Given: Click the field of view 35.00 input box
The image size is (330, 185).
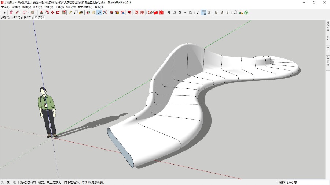Looking at the screenshot, I should pyautogui.click(x=308, y=182).
